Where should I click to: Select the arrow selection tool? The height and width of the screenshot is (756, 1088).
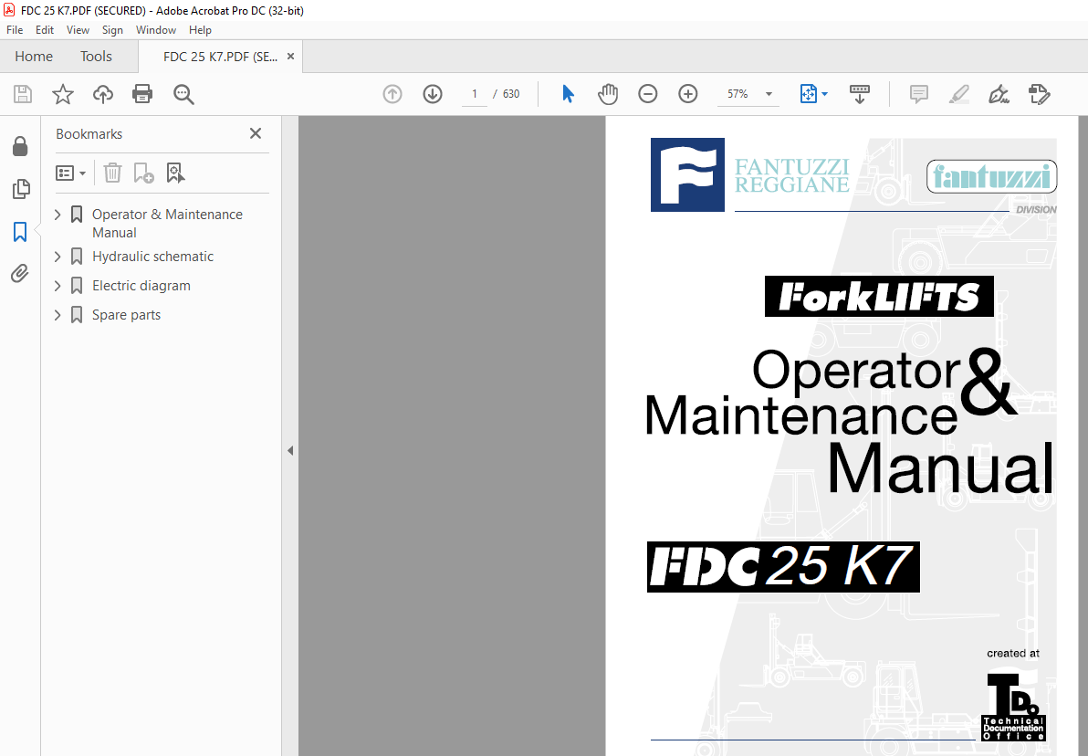coord(568,94)
